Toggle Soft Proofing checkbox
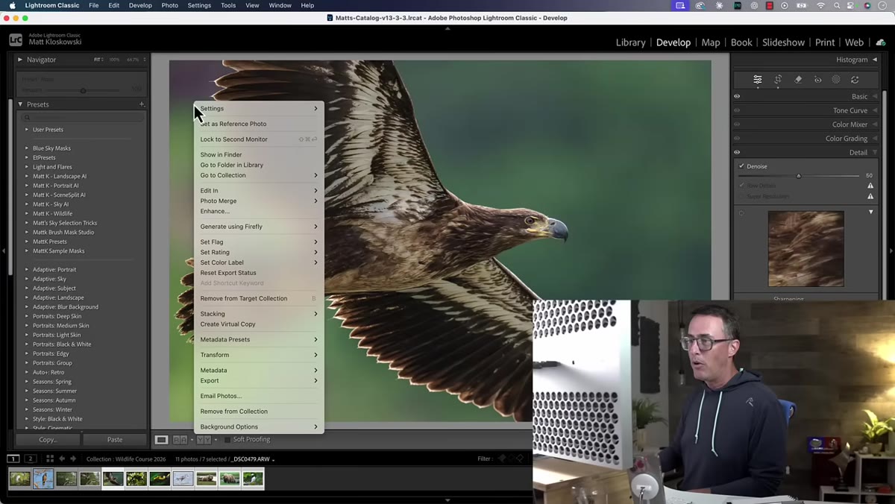Image resolution: width=895 pixels, height=504 pixels. [x=227, y=440]
